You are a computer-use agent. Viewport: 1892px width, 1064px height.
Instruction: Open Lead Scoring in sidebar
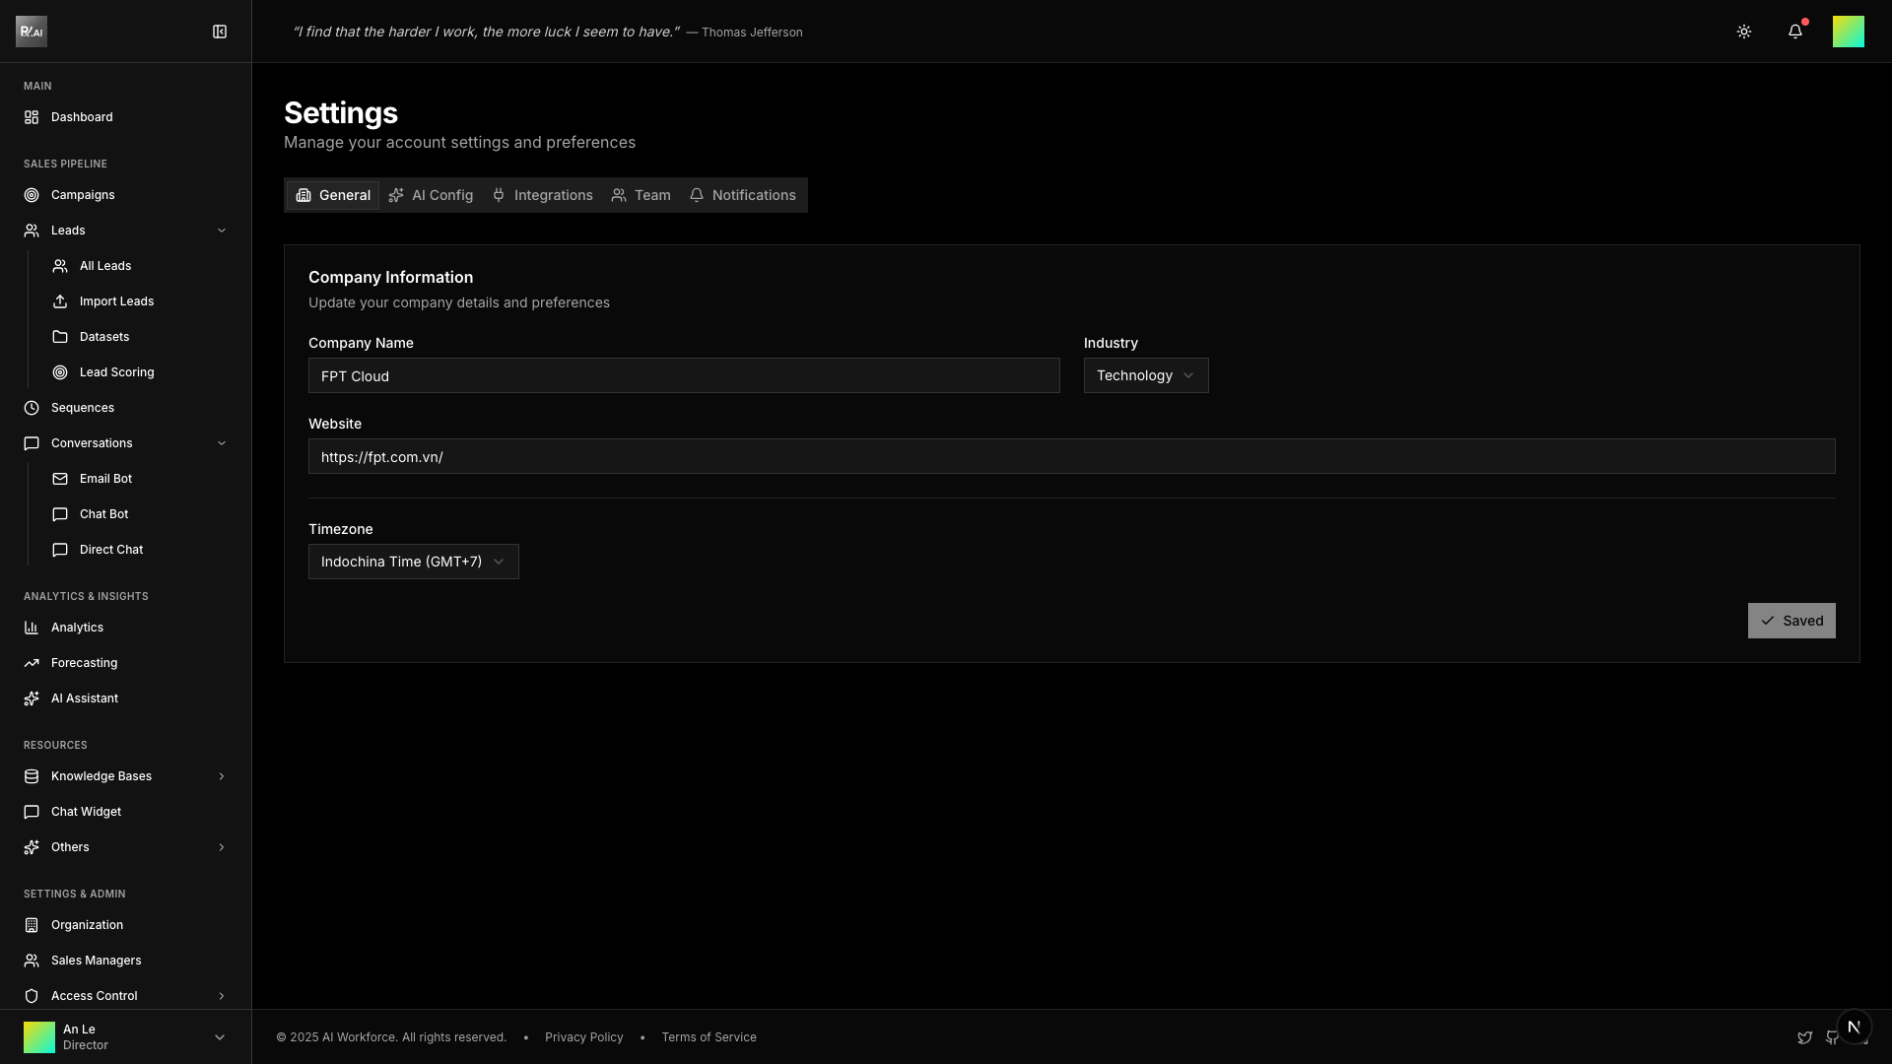116,372
